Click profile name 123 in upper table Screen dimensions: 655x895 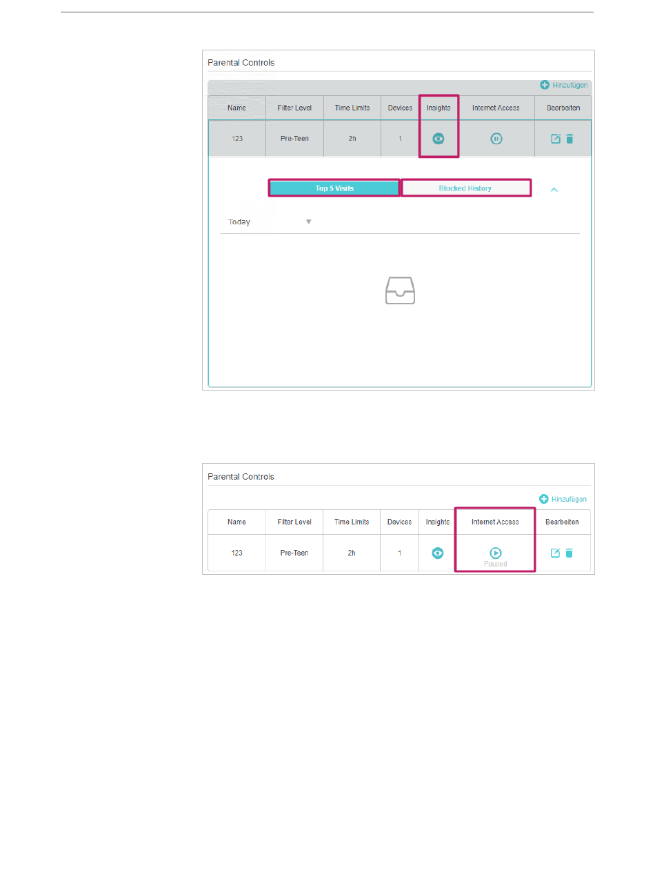237,139
